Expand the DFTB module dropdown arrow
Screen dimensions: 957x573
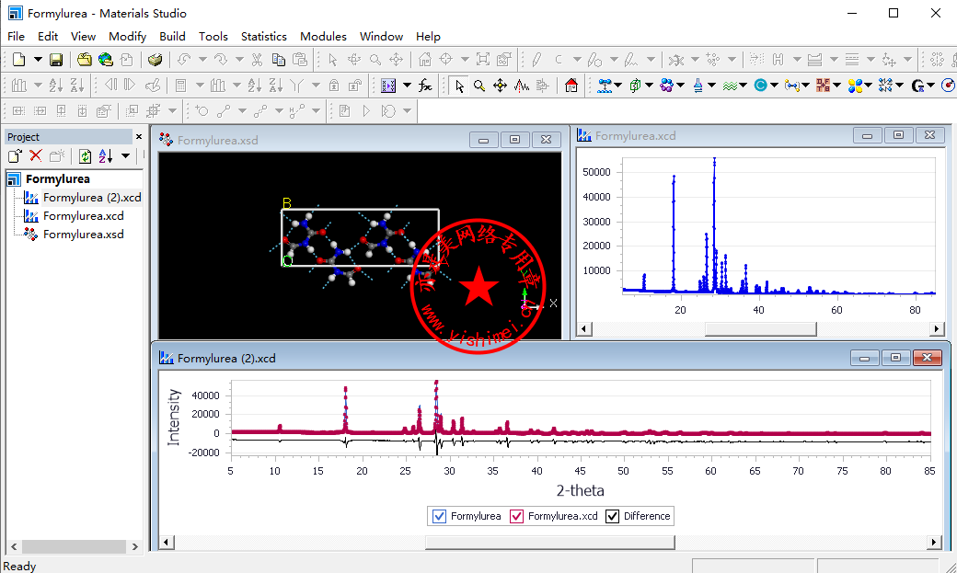pos(837,86)
